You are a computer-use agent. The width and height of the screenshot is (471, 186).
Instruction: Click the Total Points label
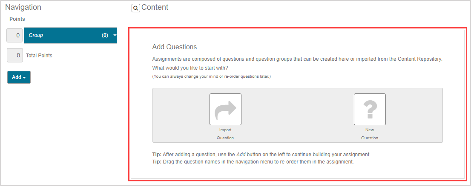[x=39, y=56]
